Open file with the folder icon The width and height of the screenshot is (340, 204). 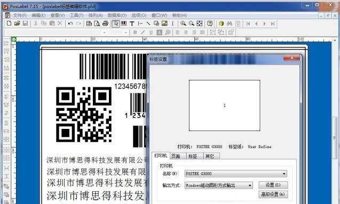point(17,23)
